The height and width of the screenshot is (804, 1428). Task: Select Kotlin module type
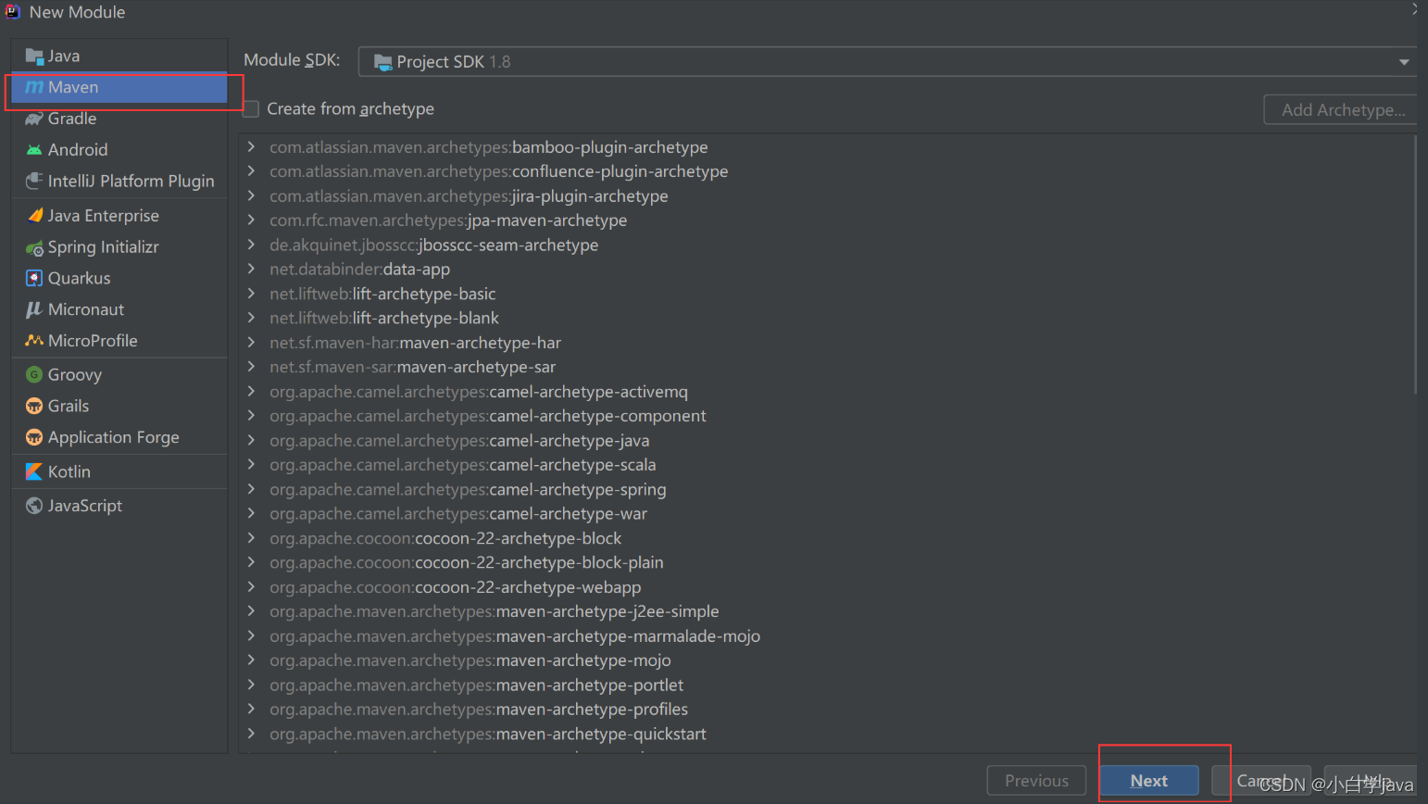pos(119,471)
